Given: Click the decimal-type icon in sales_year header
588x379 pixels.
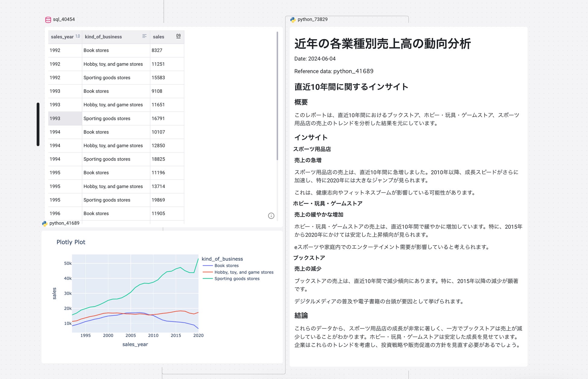Looking at the screenshot, I should (x=77, y=36).
